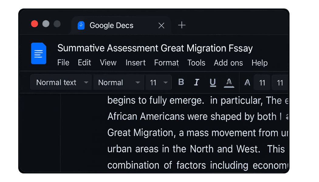Click the line 'urban areas in the North'

[x=160, y=149]
